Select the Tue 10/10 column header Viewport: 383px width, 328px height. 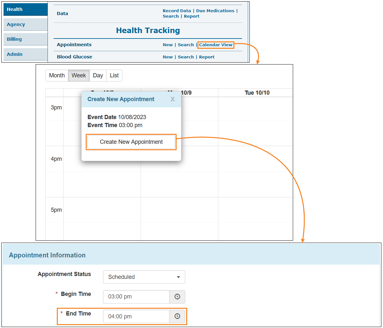click(x=257, y=93)
